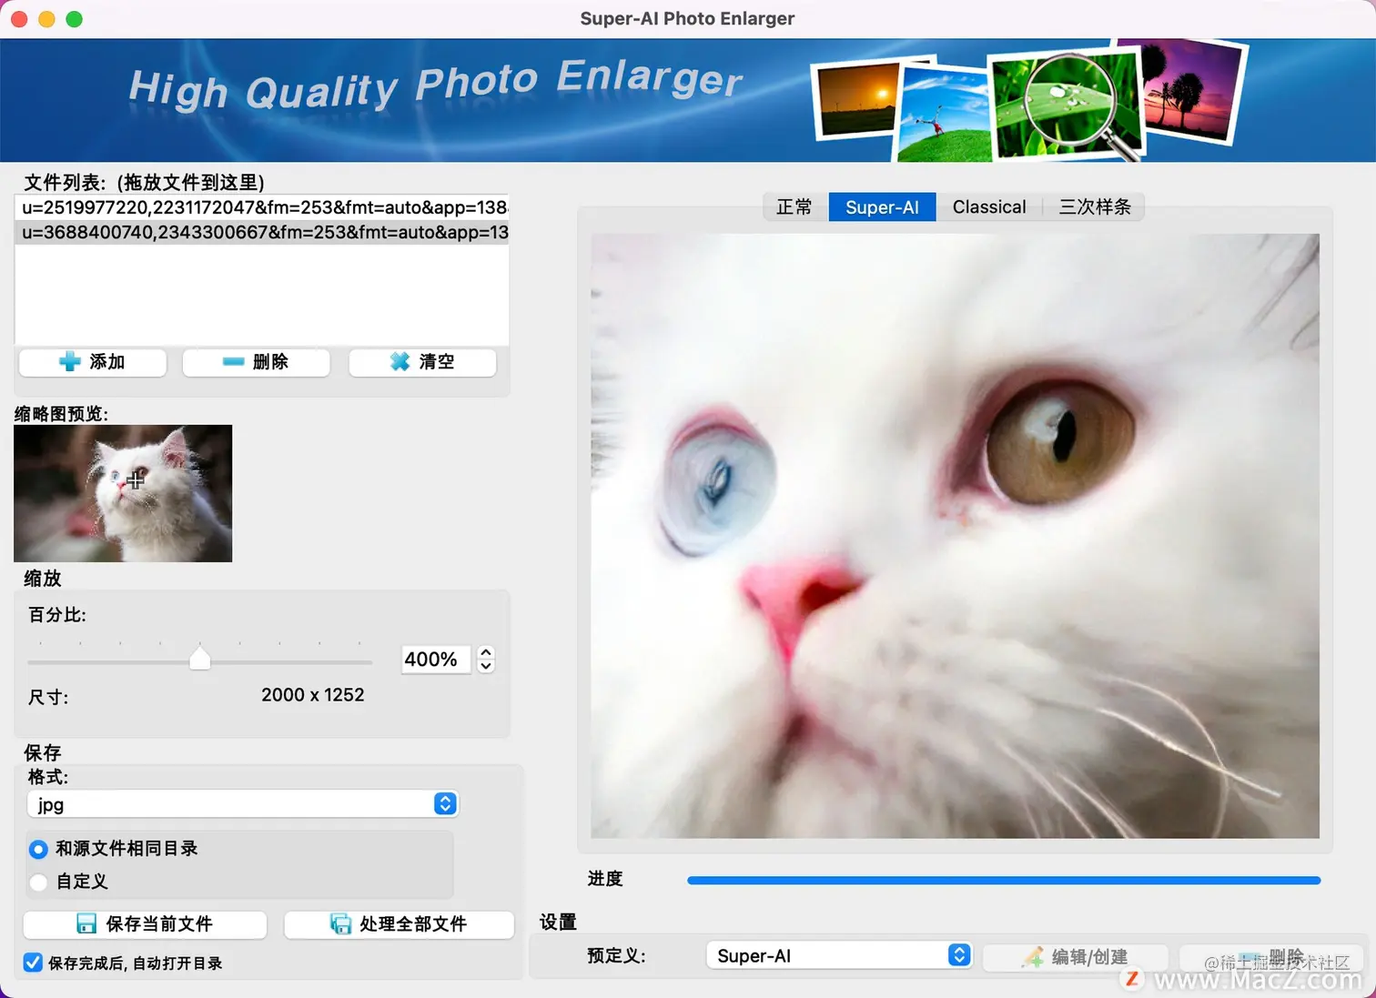Click the blue minus icon on 删除
This screenshot has height=998, width=1376.
pos(233,362)
